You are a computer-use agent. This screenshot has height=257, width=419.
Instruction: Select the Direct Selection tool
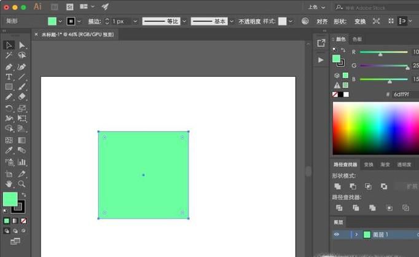(22, 45)
